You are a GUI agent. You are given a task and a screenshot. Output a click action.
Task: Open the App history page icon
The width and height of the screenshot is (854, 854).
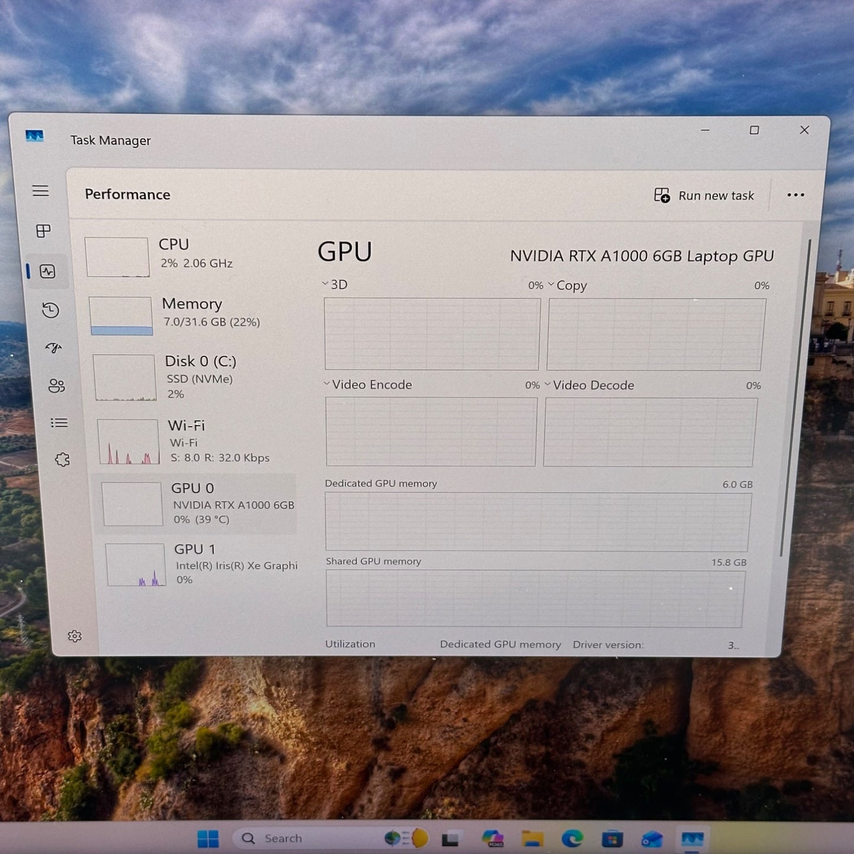51,310
